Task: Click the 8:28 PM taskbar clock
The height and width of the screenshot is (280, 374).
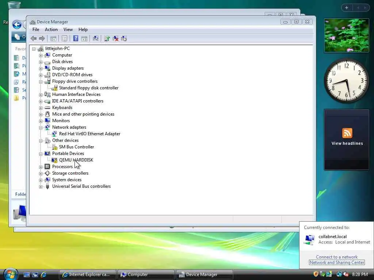Action: (x=360, y=275)
